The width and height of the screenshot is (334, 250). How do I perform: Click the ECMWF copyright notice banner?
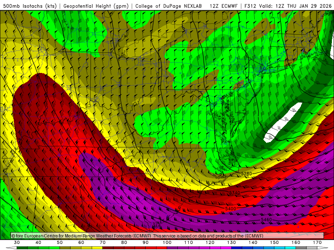[167, 236]
